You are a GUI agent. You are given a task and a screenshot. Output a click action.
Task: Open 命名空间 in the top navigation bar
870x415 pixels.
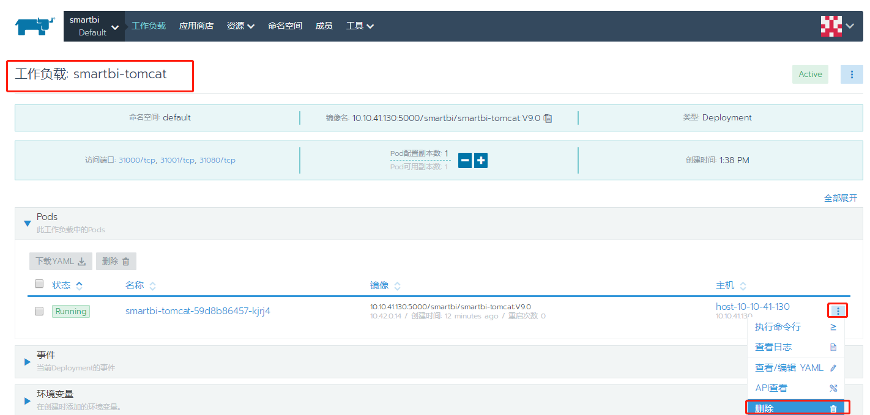(x=285, y=26)
